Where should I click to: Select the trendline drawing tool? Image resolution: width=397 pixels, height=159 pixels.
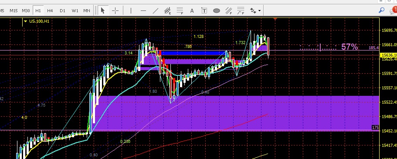click(156, 10)
